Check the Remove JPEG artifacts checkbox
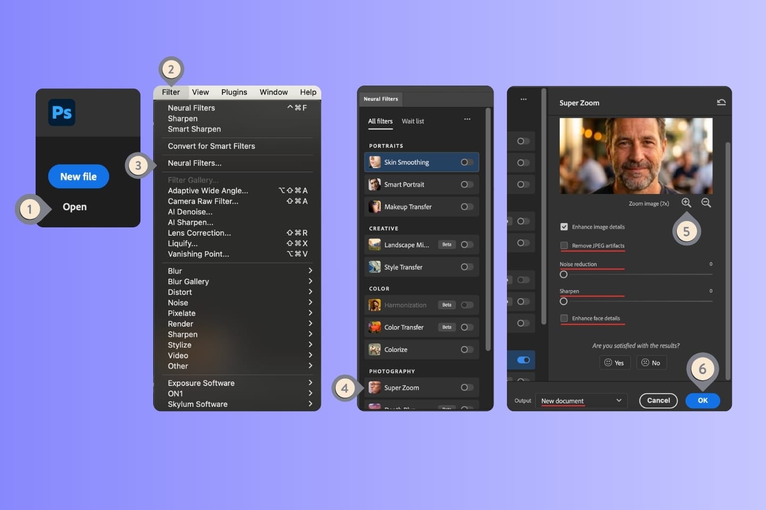 [x=564, y=245]
